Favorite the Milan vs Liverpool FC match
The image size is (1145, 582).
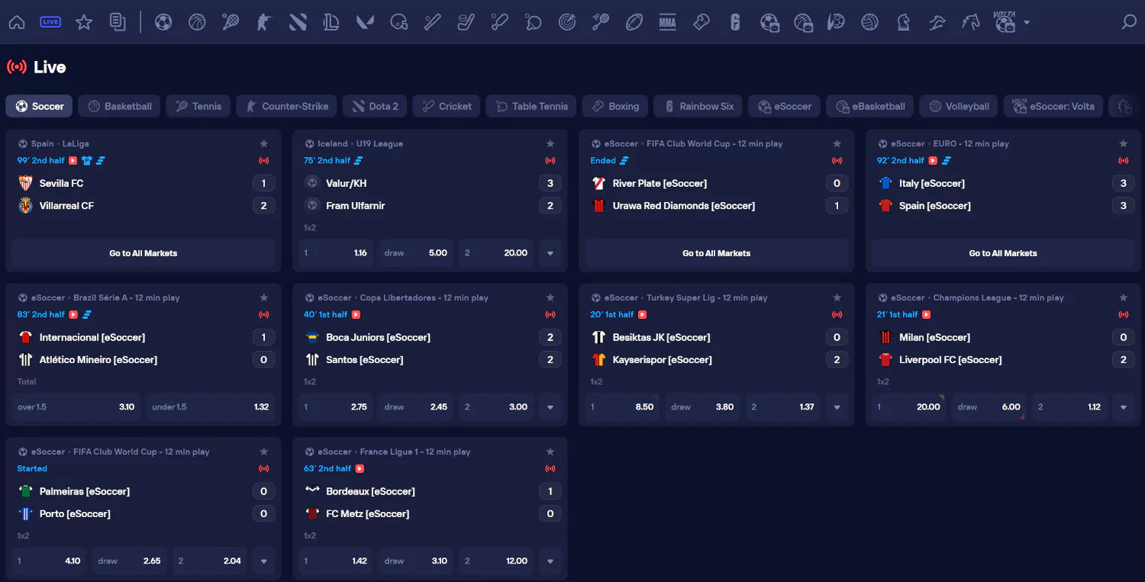[x=1124, y=297]
